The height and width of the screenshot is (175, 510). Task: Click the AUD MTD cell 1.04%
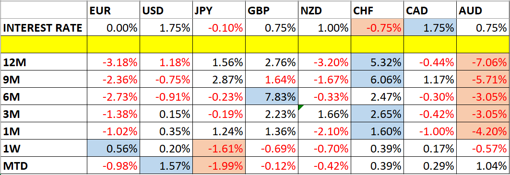[483, 166]
